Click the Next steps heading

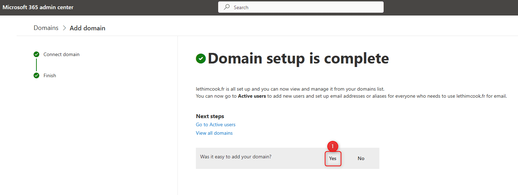[210, 116]
